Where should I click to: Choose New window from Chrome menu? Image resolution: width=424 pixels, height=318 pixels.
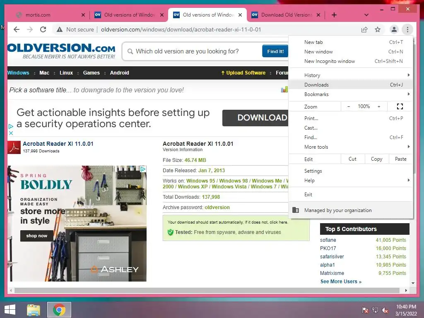(x=351, y=52)
